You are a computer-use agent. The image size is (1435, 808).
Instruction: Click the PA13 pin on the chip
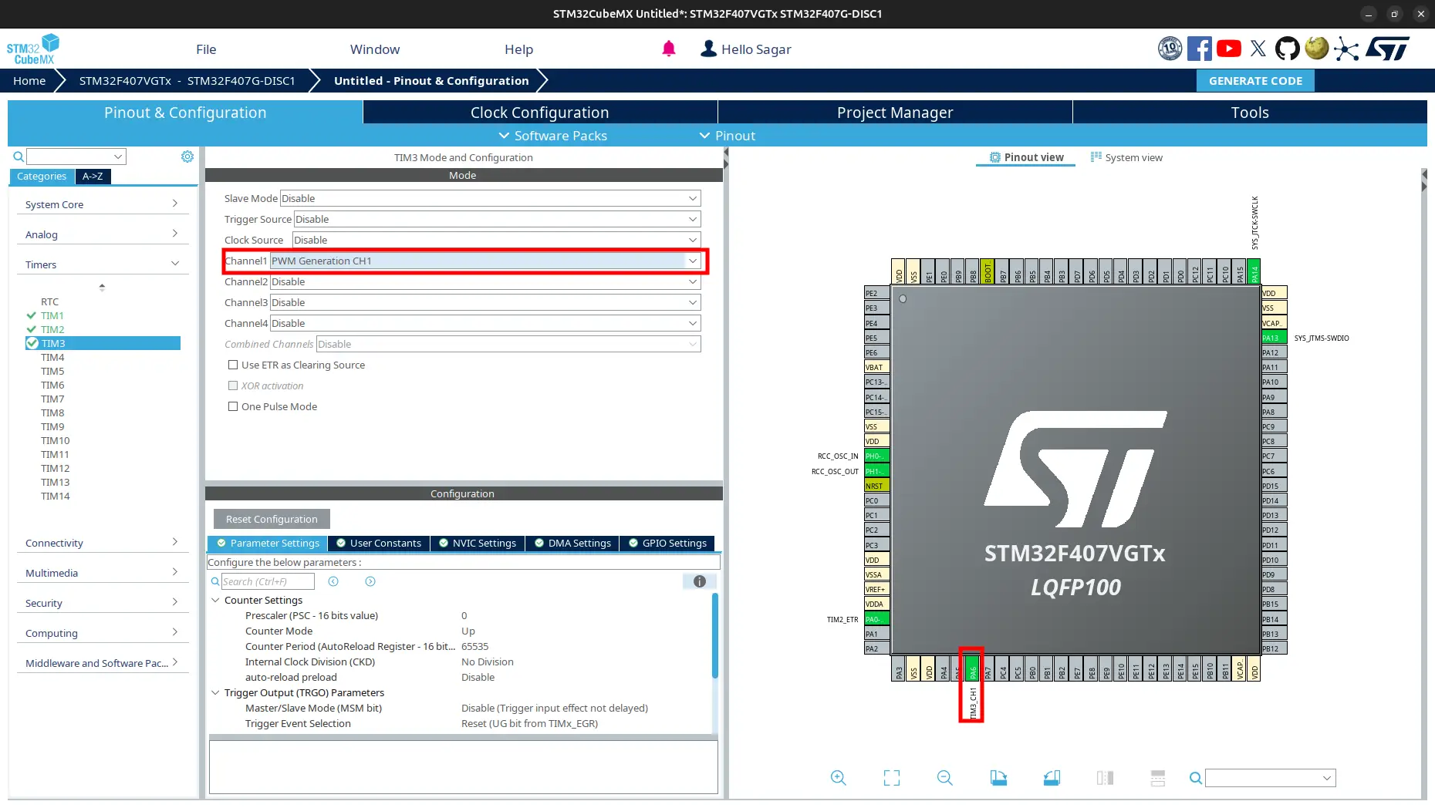(x=1274, y=338)
